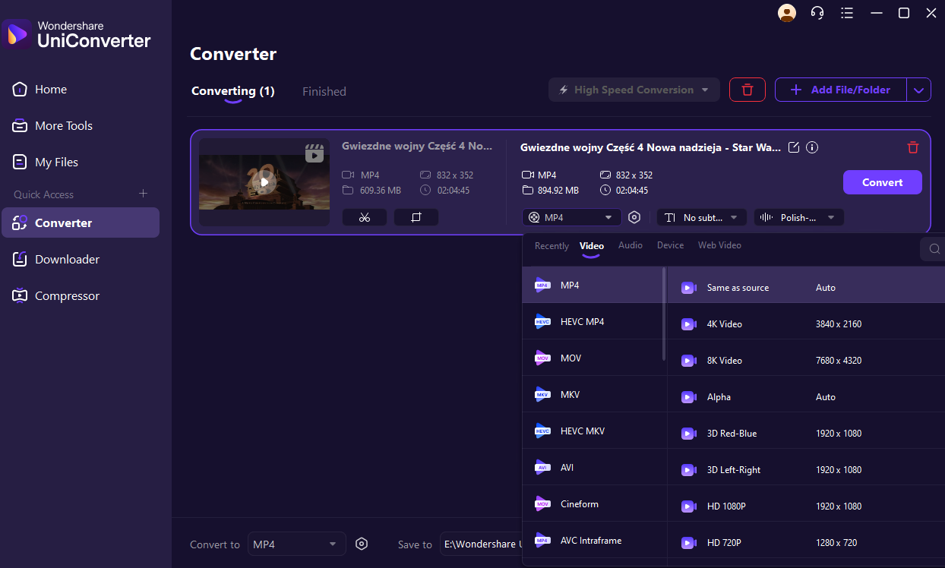The height and width of the screenshot is (568, 945).
Task: Play the video thumbnail preview
Action: [x=264, y=182]
